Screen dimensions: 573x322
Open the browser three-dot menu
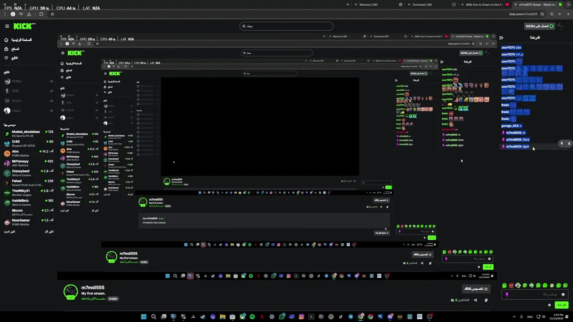5,14
